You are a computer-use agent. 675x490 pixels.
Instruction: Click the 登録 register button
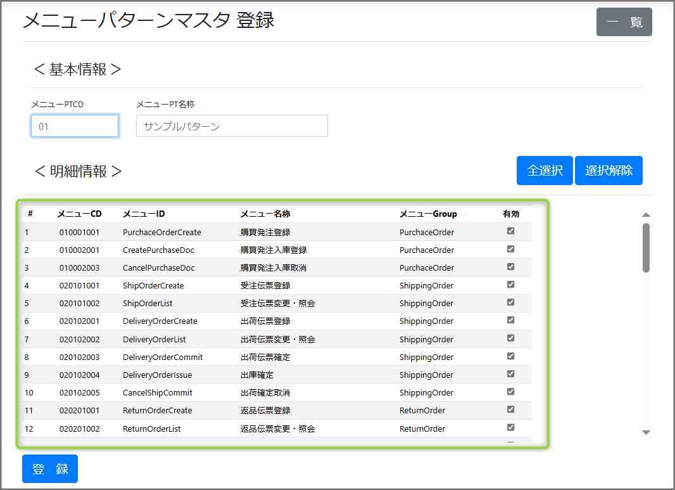click(50, 469)
